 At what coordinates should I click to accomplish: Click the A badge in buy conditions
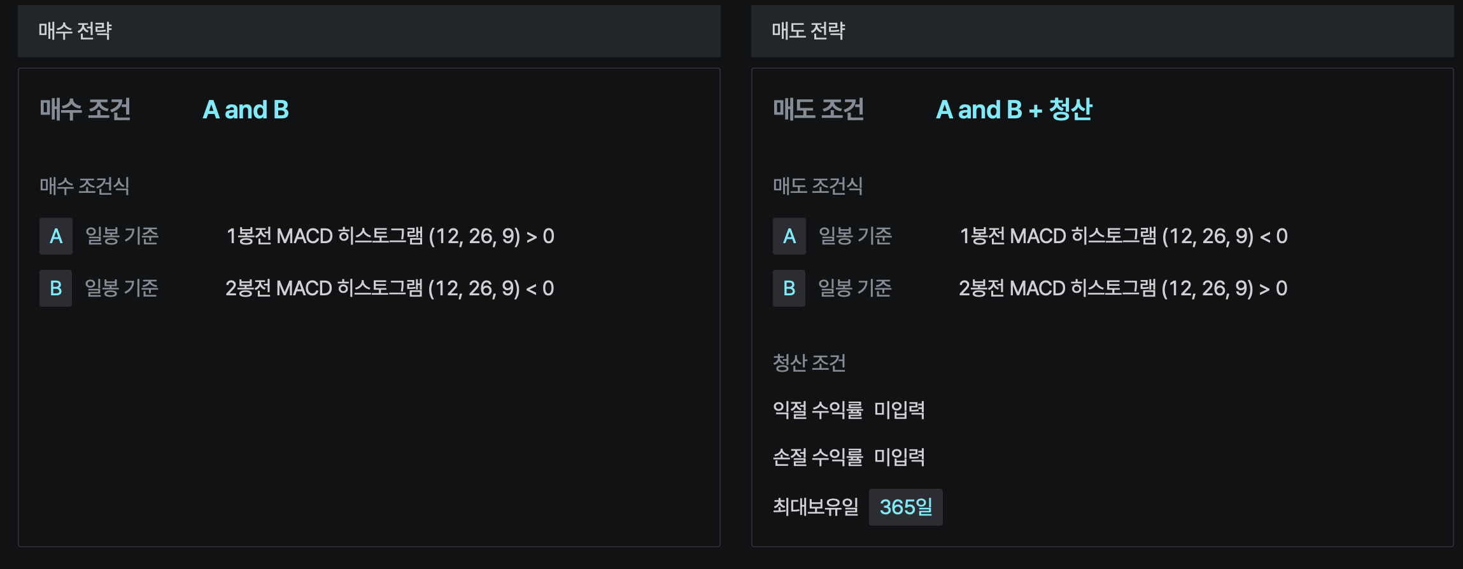click(x=56, y=236)
